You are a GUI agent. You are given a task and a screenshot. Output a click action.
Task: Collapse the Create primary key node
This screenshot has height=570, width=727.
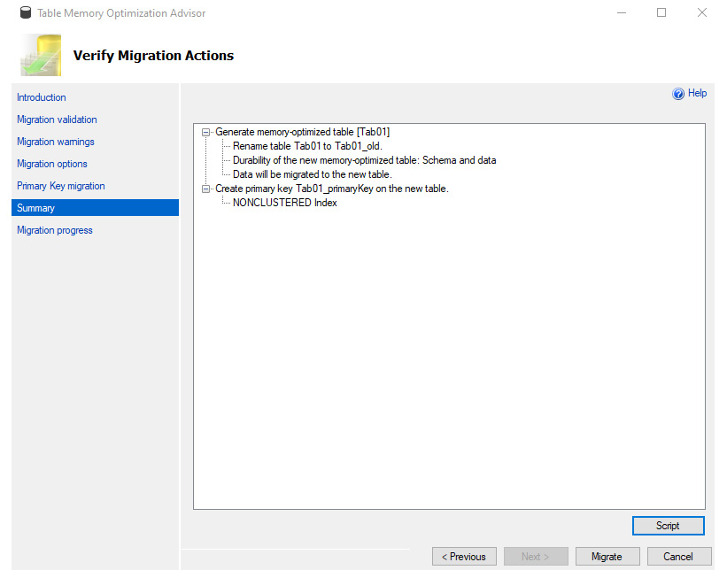tap(205, 189)
